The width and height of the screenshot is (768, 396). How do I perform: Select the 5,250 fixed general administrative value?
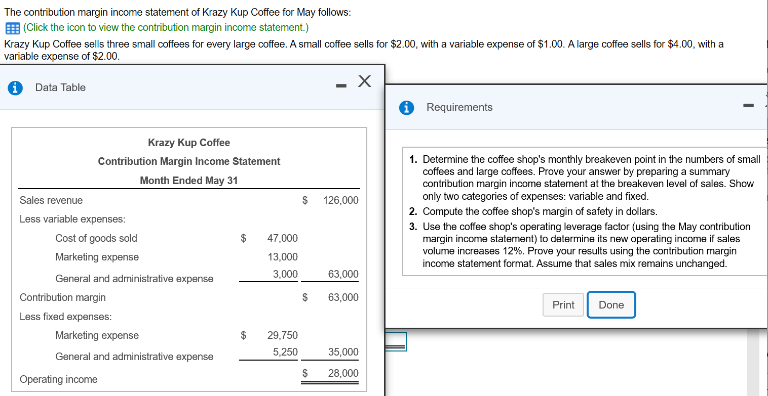285,352
